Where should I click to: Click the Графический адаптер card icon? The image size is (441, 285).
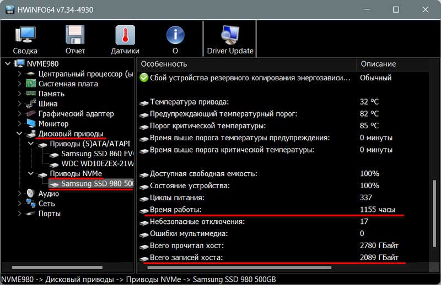pyautogui.click(x=31, y=113)
